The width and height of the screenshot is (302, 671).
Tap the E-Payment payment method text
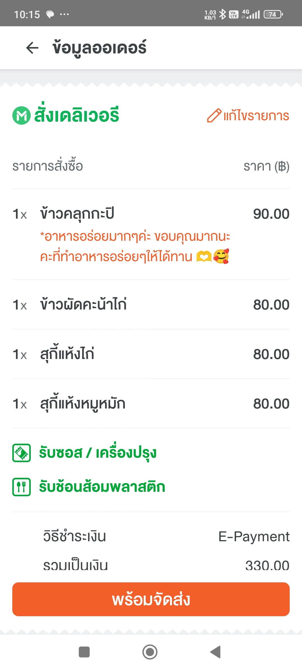[x=254, y=537]
